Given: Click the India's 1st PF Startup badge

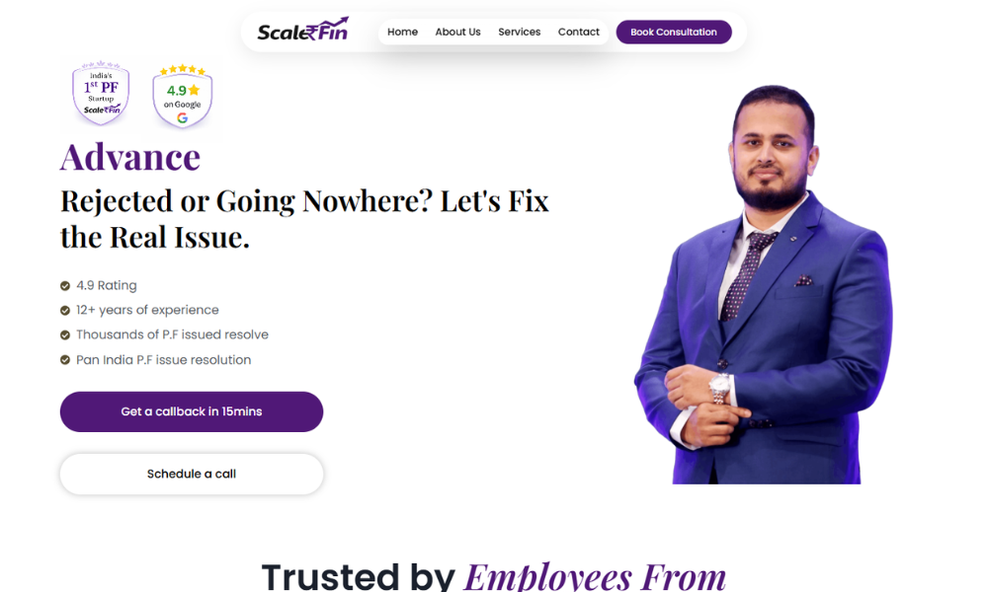Looking at the screenshot, I should 101,93.
